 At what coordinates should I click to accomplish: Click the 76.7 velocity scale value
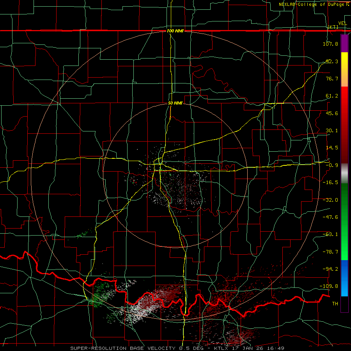point(331,78)
